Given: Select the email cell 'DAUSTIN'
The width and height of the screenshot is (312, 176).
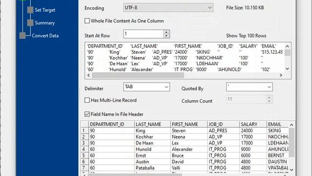Looking at the screenshot, I should pyautogui.click(x=277, y=162).
